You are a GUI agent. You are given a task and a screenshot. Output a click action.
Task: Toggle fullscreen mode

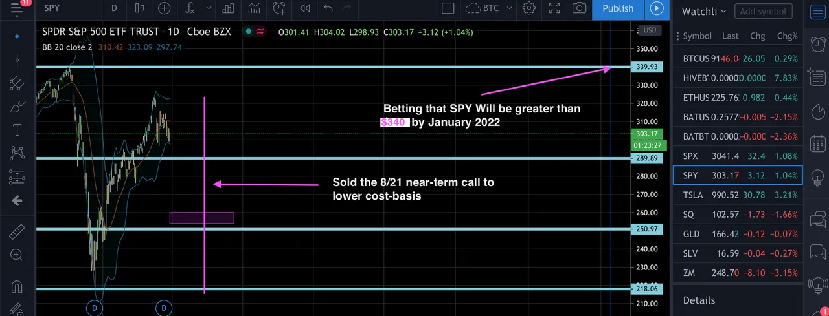[x=554, y=8]
